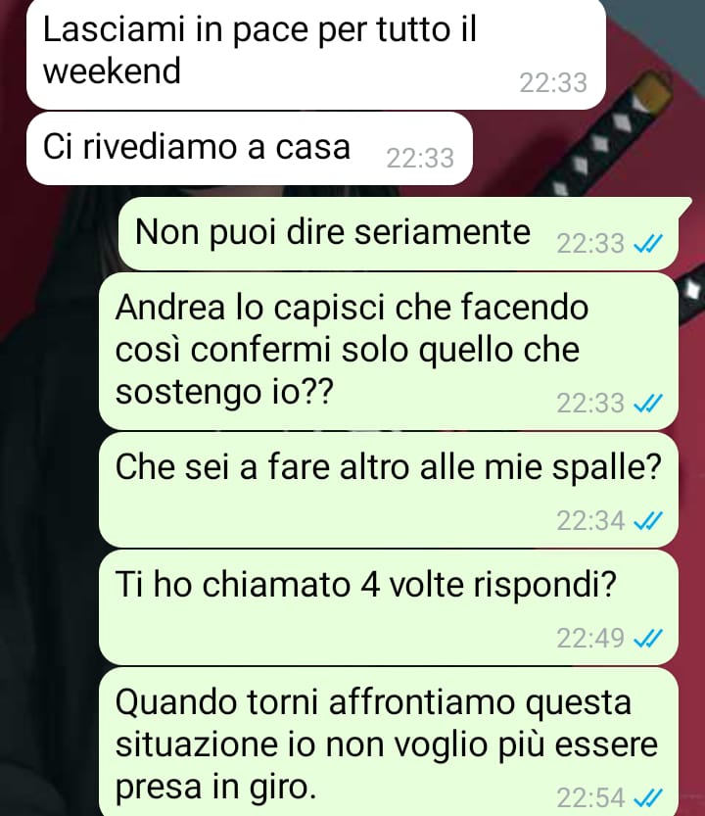Tap the katana handle in the chat wallpaper
This screenshot has height=816, width=705.
click(609, 135)
